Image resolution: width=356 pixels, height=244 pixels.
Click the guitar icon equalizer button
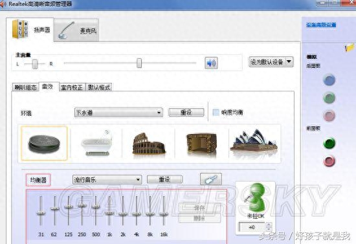coord(211,179)
